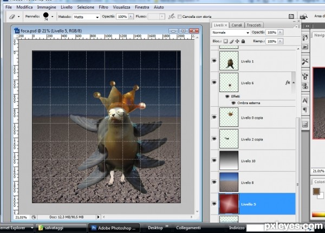Enable the airbrush icon in options bar
325x233 pixels.
tap(171, 16)
